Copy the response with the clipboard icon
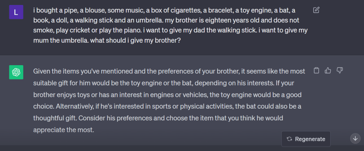 (316, 71)
